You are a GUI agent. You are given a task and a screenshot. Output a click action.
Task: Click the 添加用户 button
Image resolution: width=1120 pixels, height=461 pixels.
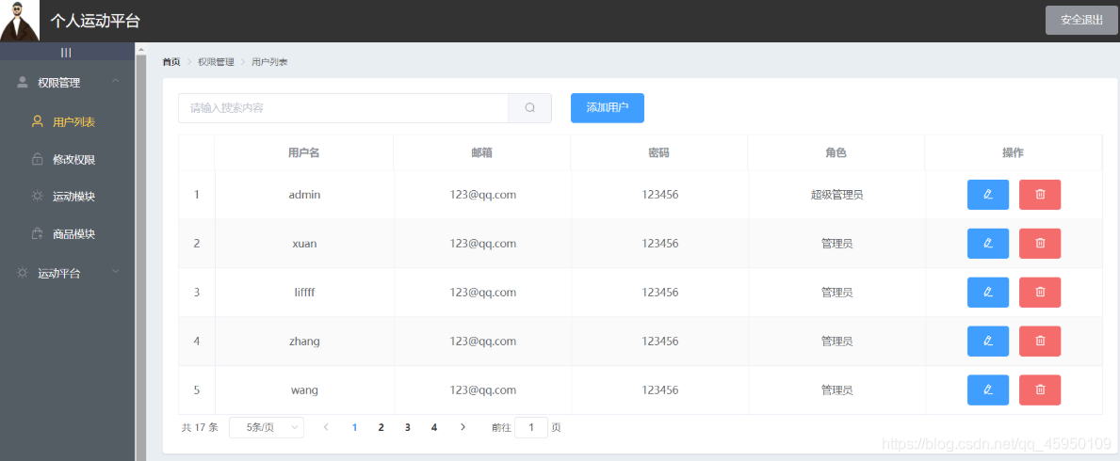[608, 108]
